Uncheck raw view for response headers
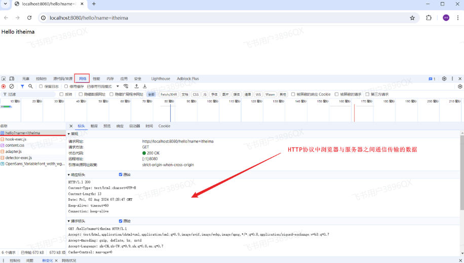 tap(121, 174)
